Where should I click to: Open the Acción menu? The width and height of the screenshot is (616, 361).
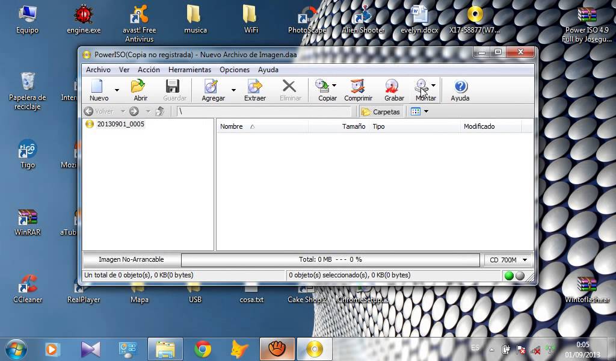pyautogui.click(x=149, y=70)
